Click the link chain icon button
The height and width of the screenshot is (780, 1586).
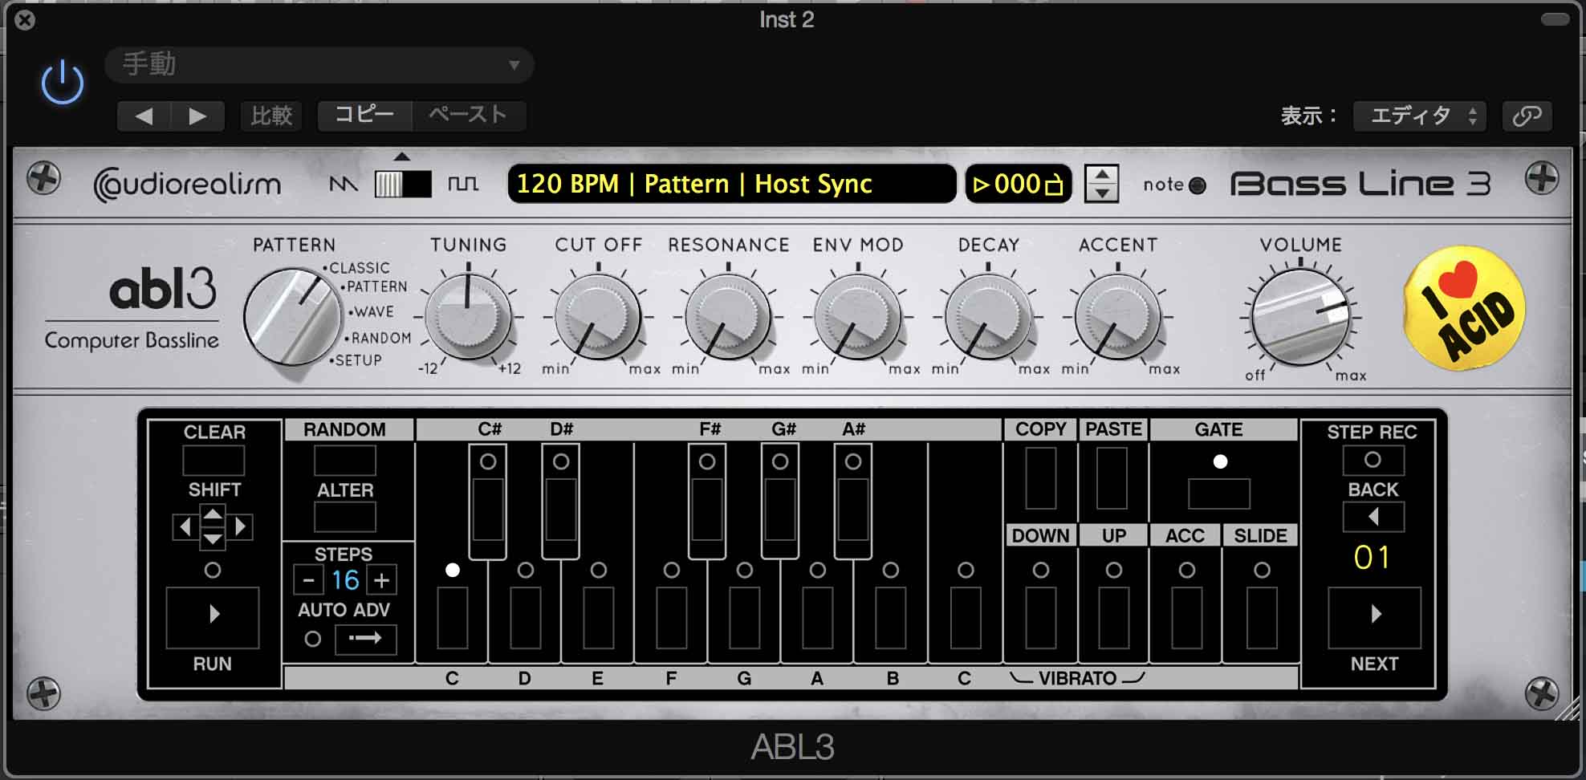pos(1527,116)
